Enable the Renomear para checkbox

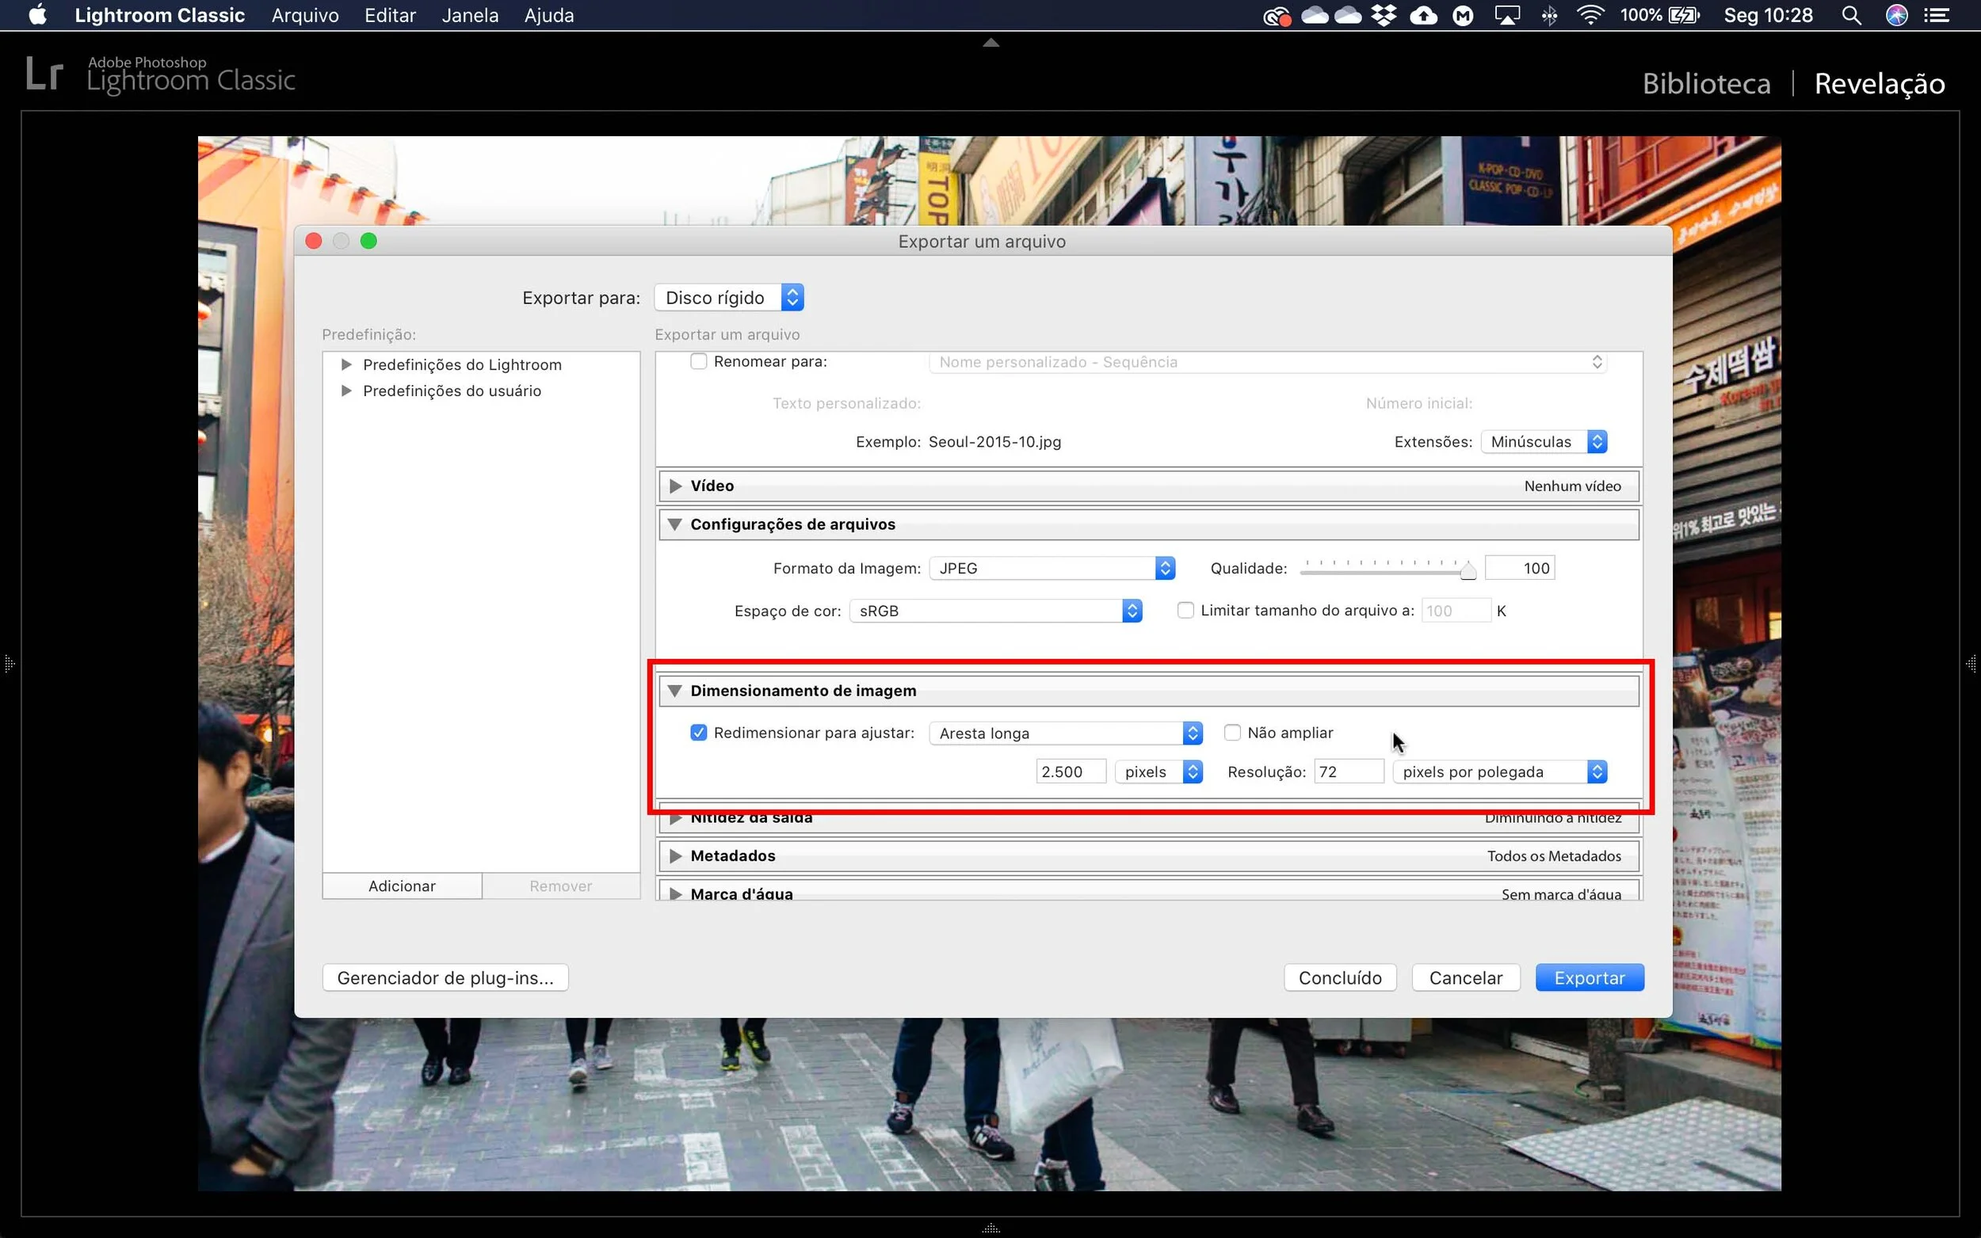click(x=699, y=362)
